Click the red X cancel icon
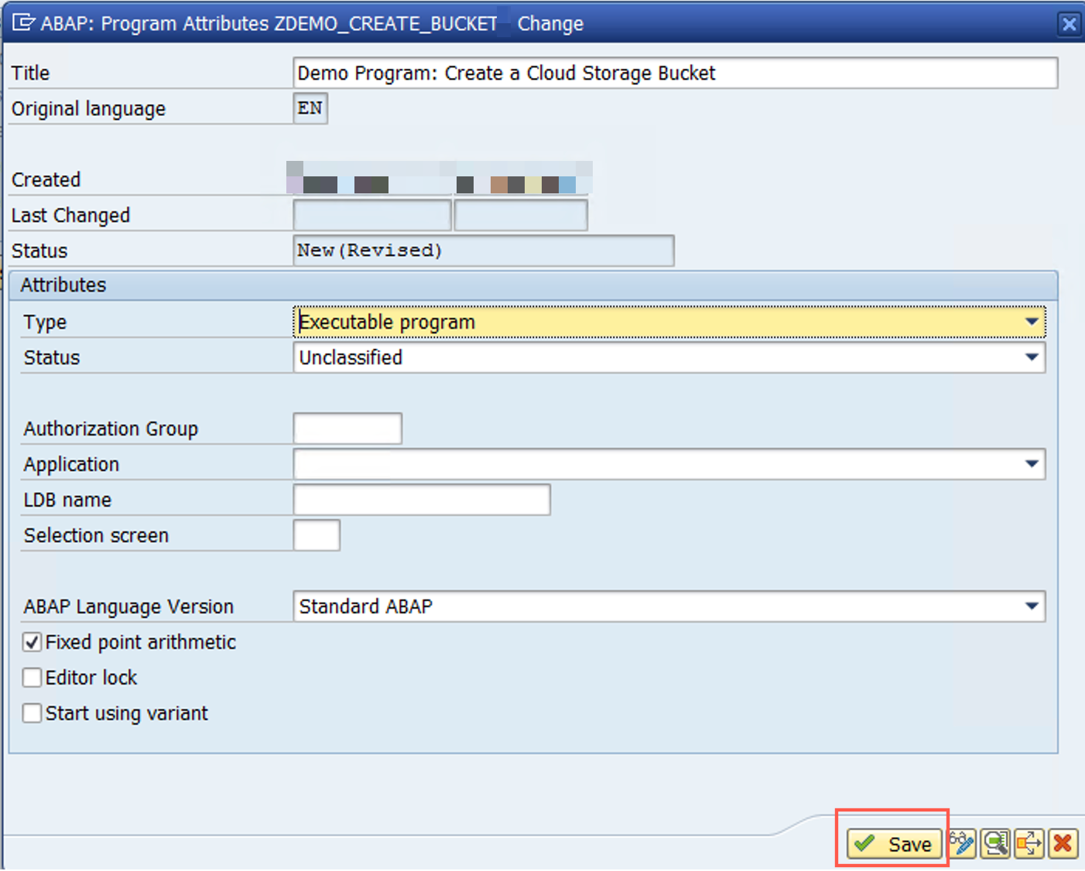The width and height of the screenshot is (1085, 871). tap(1063, 844)
